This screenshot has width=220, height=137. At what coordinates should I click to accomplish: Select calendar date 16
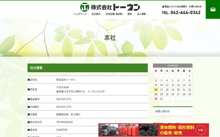[156, 90]
